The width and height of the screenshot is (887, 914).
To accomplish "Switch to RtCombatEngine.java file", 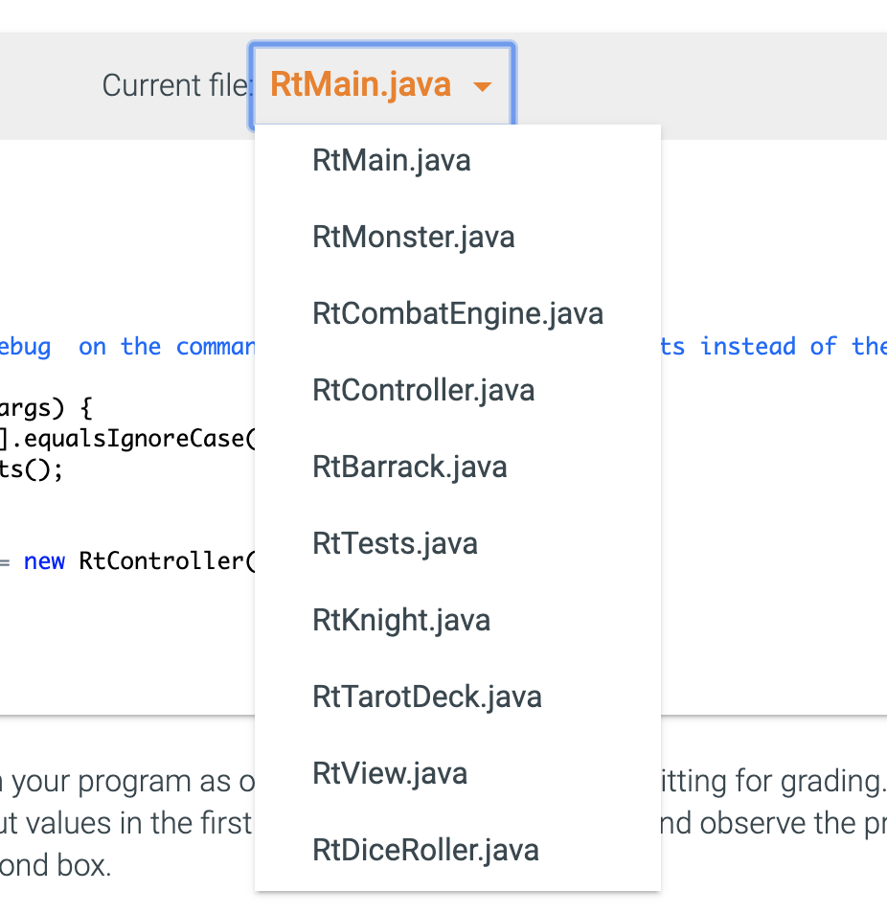I will [x=458, y=313].
